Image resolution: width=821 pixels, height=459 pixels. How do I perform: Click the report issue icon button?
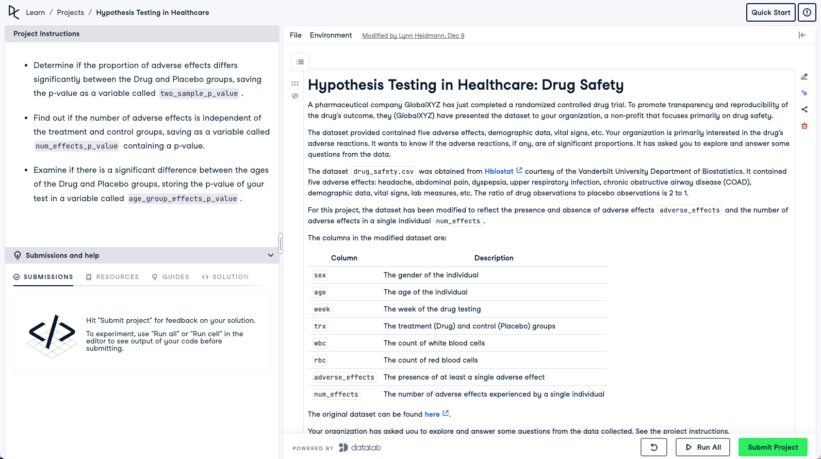807,12
